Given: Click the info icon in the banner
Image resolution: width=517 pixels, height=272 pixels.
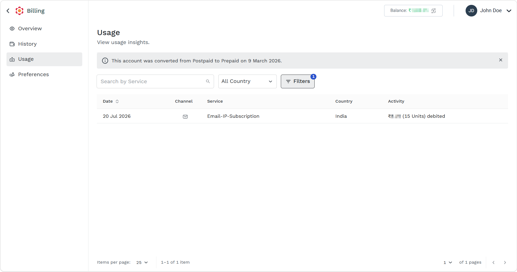Looking at the screenshot, I should (x=105, y=61).
